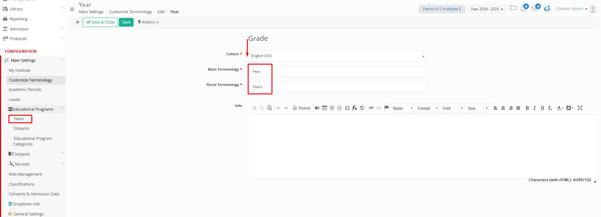Click the layers sync icon in header

tap(547, 8)
